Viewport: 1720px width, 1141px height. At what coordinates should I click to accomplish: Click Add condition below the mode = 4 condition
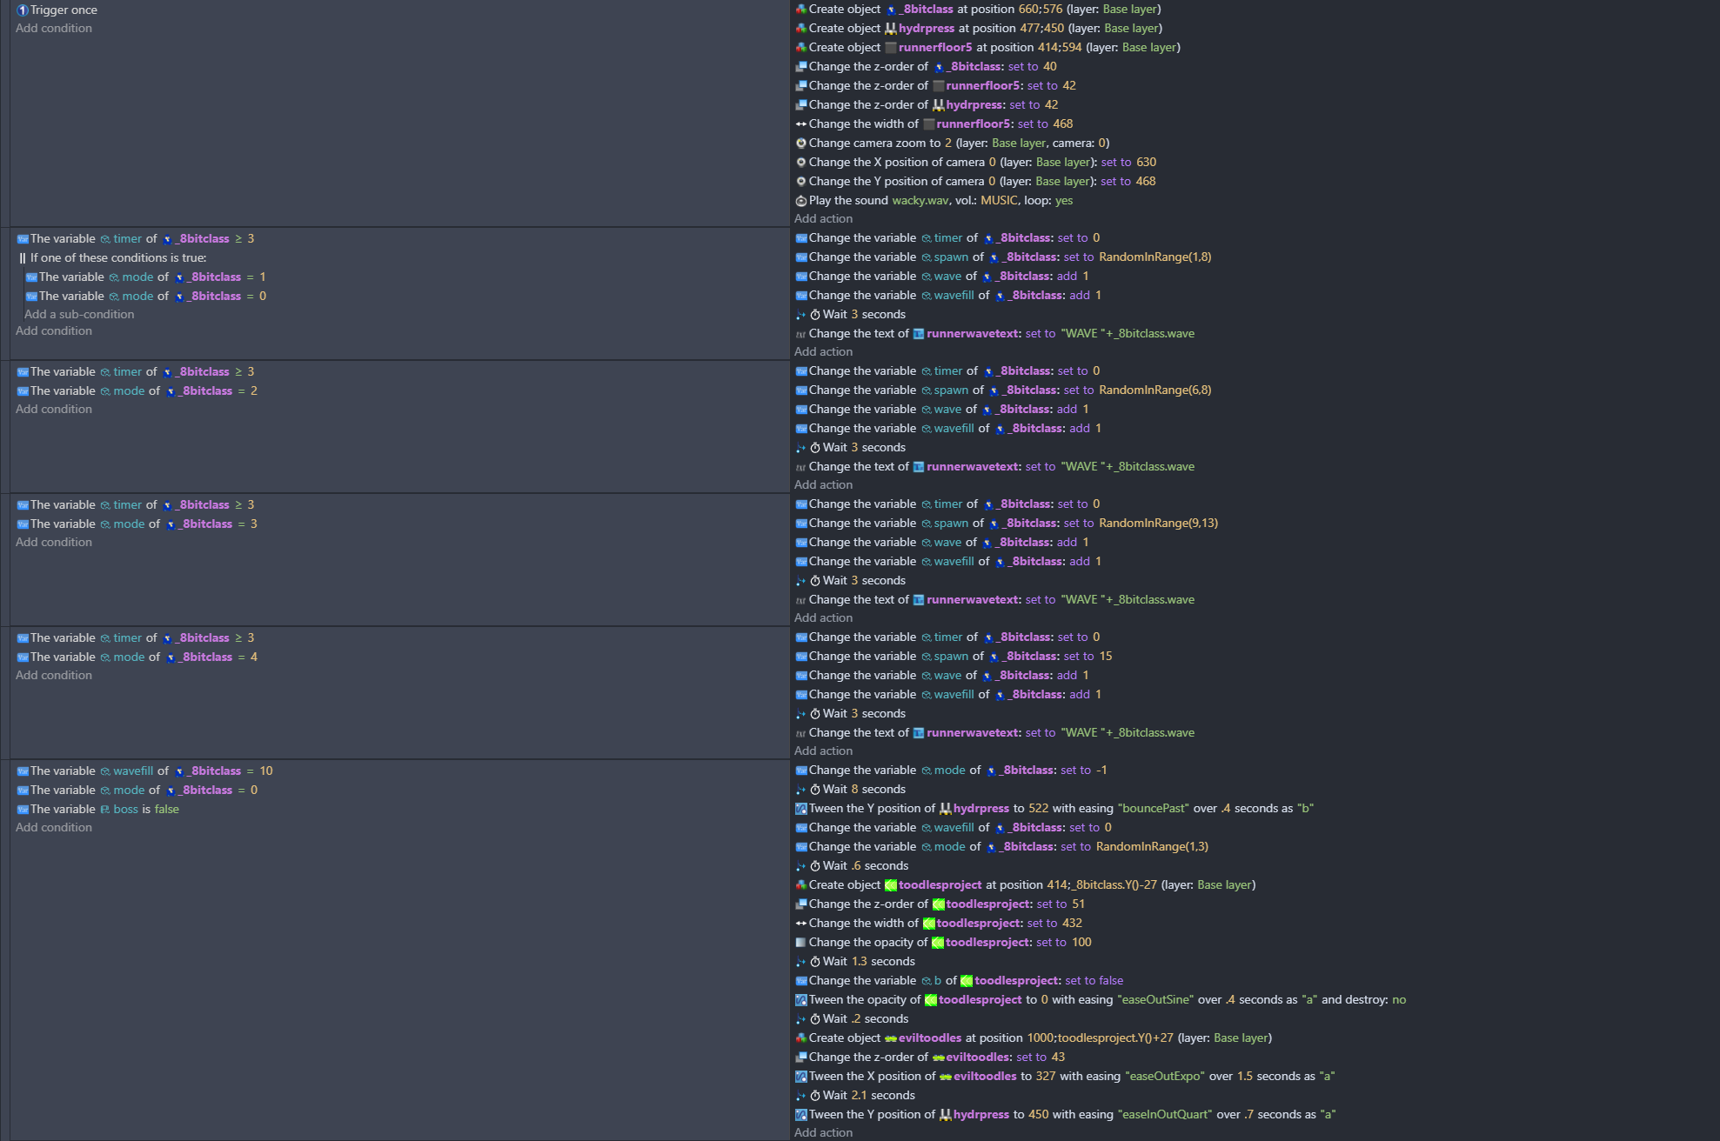pyautogui.click(x=54, y=676)
